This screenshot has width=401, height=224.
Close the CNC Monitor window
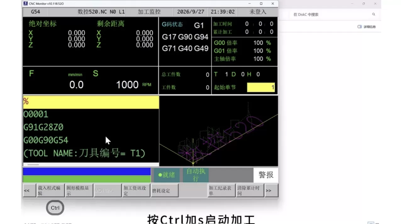(x=273, y=3)
